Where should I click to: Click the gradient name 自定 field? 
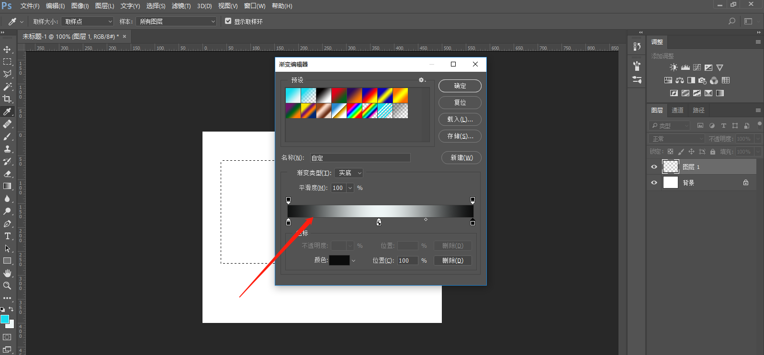[x=360, y=158]
